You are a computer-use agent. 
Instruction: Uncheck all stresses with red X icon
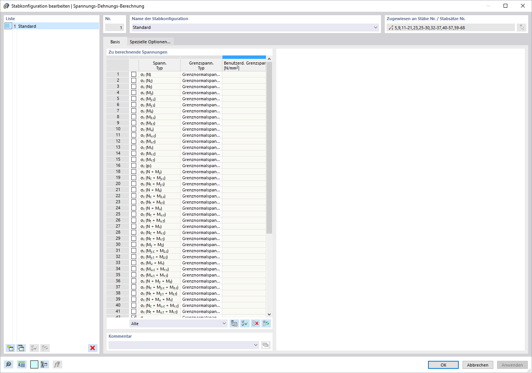pos(255,324)
